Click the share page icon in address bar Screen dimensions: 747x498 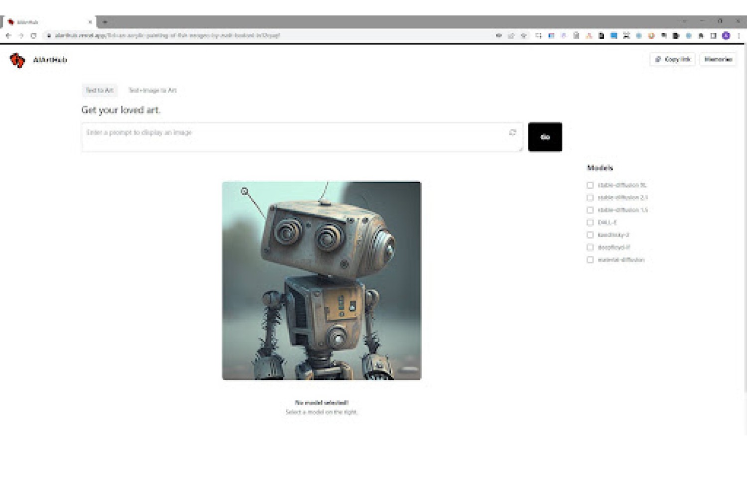(x=511, y=36)
